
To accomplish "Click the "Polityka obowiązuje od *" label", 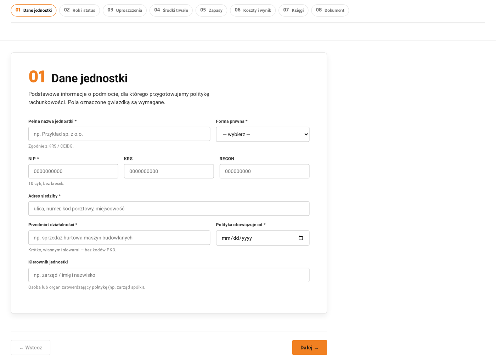I will tap(241, 225).
